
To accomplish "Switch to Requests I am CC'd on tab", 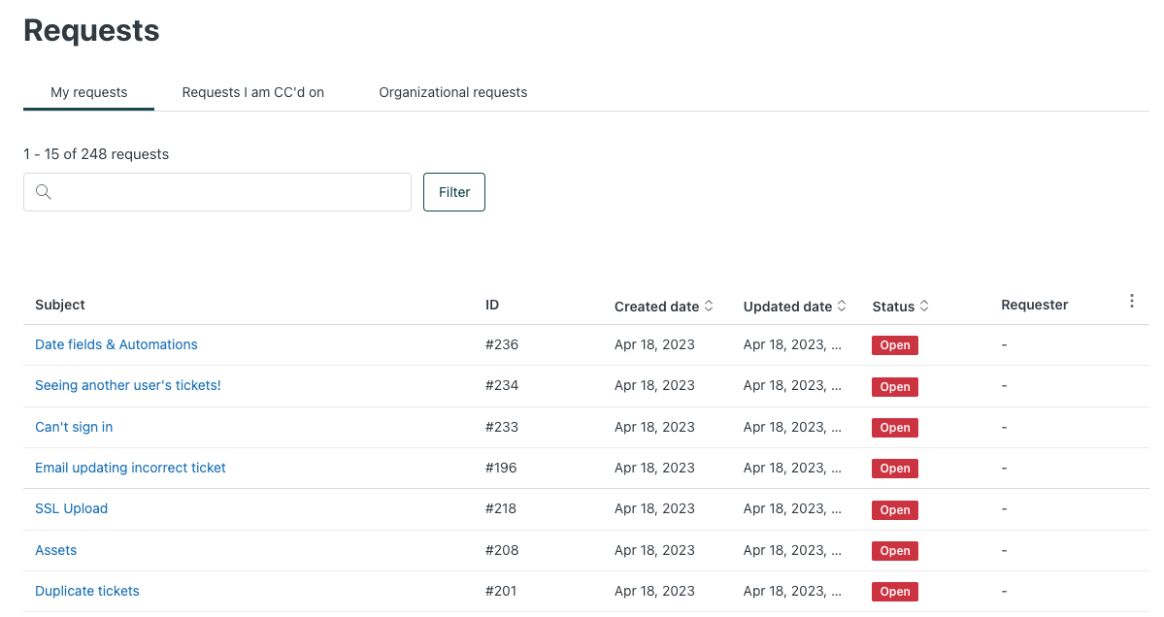I will [x=253, y=92].
